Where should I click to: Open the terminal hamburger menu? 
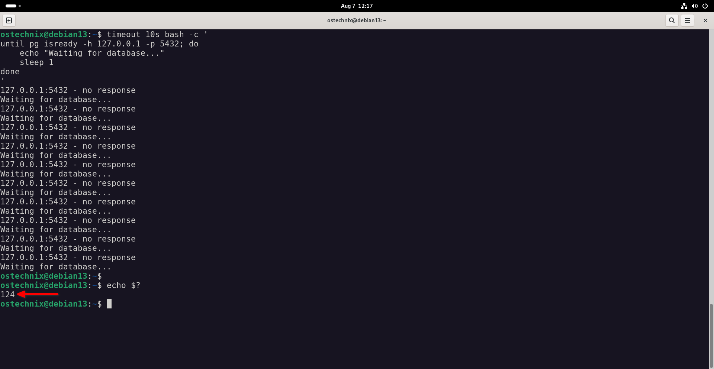687,20
